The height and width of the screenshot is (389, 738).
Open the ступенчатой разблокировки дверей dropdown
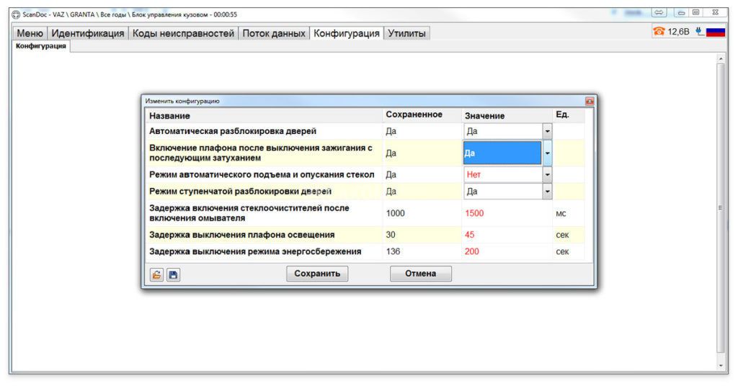click(x=547, y=192)
